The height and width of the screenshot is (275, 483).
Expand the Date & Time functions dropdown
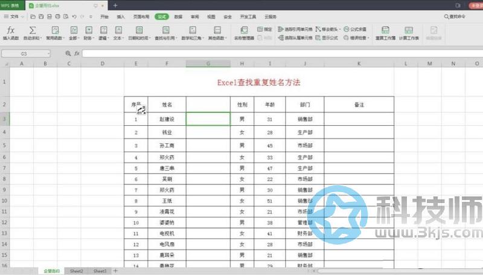point(139,33)
